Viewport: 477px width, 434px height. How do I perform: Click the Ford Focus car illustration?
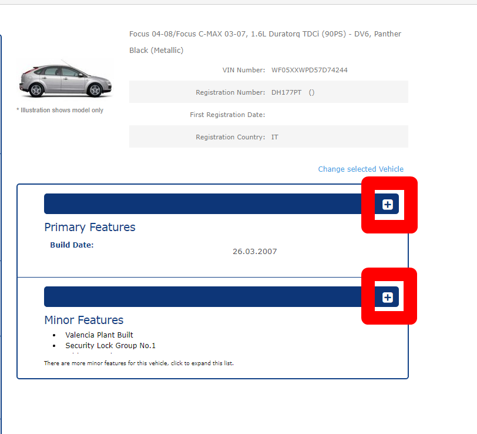(x=65, y=80)
